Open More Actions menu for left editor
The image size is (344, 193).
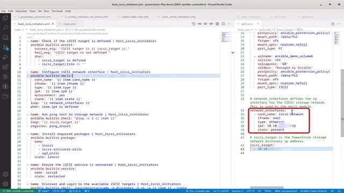(229, 24)
